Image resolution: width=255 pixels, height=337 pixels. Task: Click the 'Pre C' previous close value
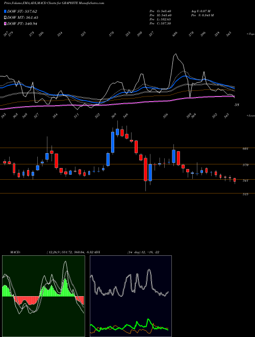pos(160,23)
